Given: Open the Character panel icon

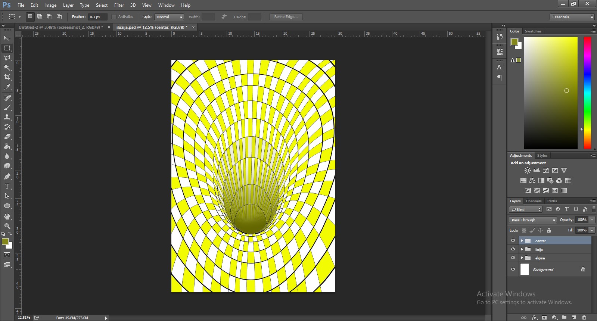Looking at the screenshot, I should tap(500, 67).
